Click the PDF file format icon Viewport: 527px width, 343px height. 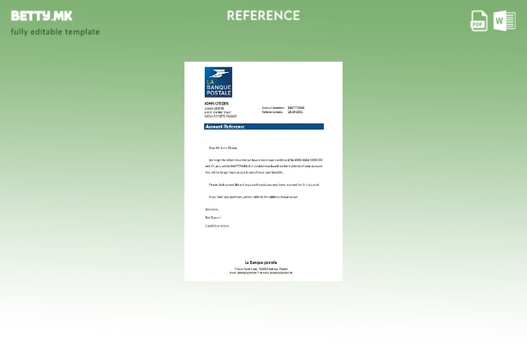[479, 21]
